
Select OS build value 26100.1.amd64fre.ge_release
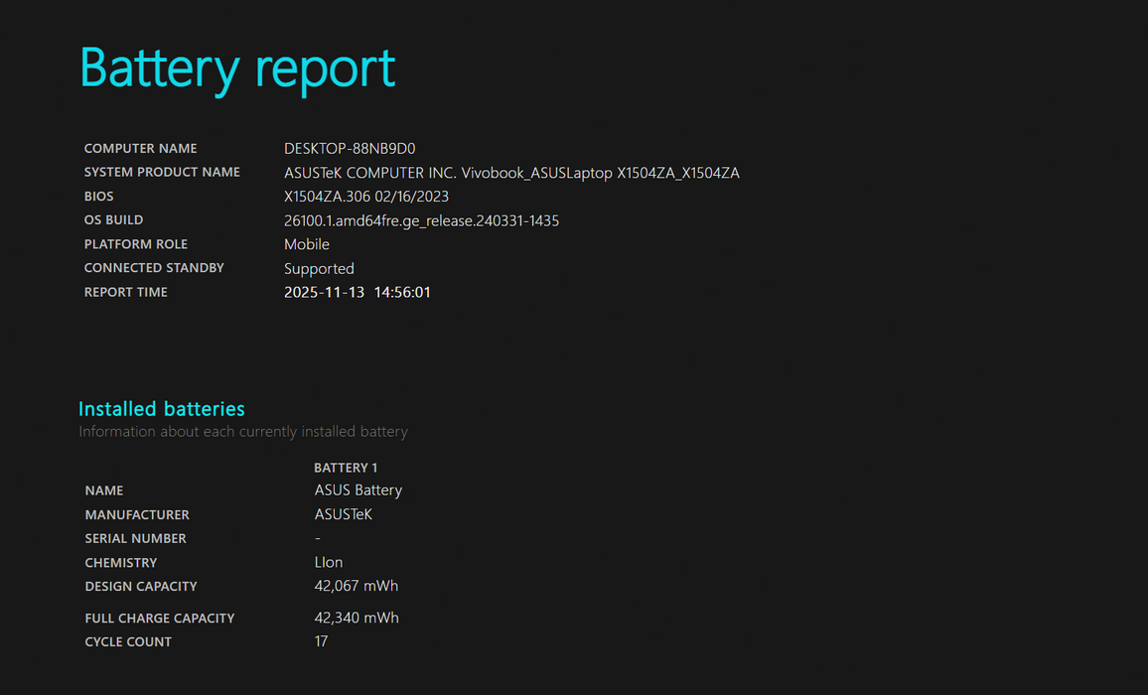coord(422,220)
